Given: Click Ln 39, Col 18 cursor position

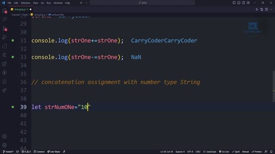Looking at the screenshot, I should [x=167, y=151].
